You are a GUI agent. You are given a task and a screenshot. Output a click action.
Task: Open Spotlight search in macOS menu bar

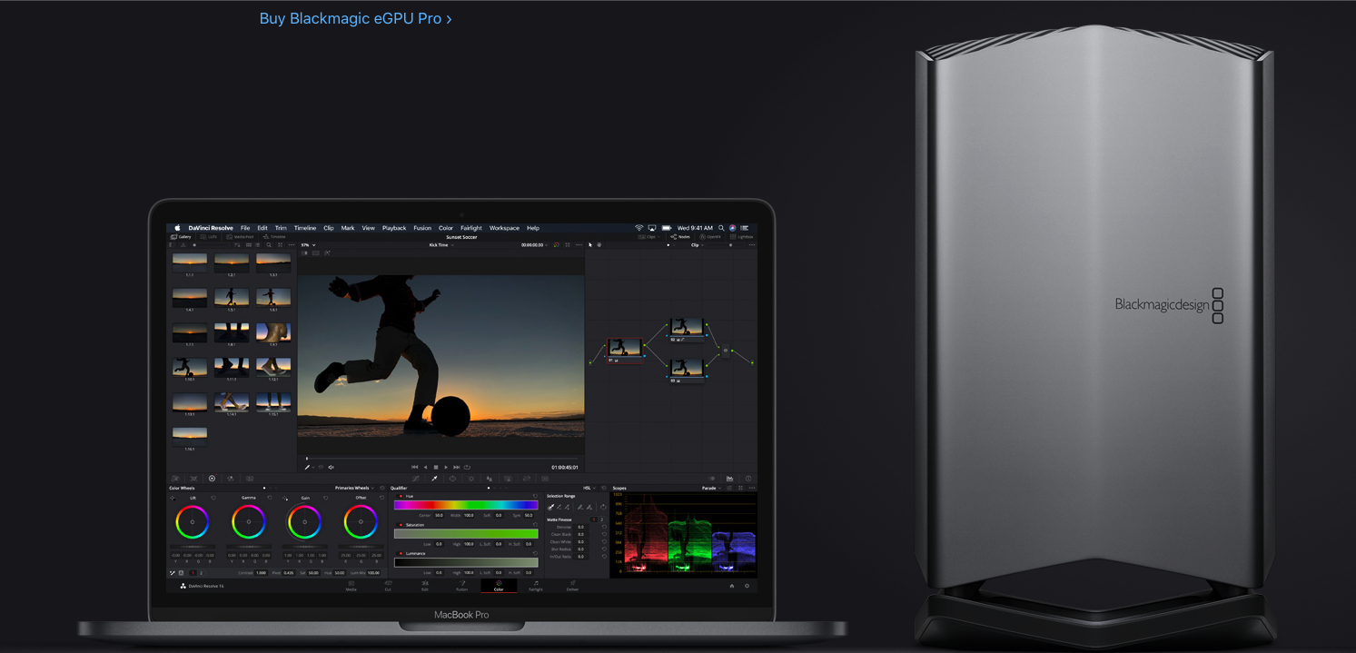721,228
